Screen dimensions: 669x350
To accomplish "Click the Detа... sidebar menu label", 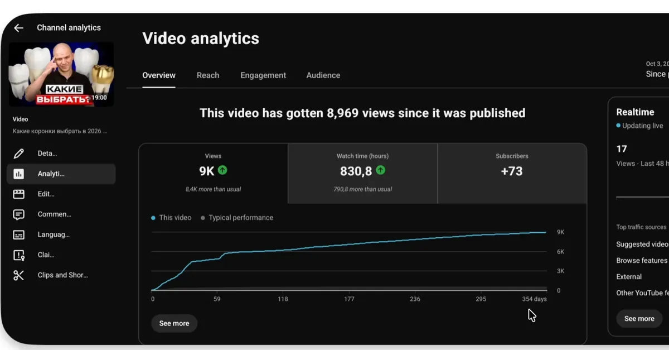I will [x=47, y=154].
